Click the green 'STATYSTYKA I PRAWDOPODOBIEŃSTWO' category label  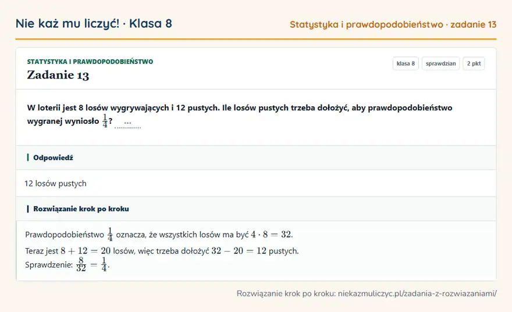(90, 62)
